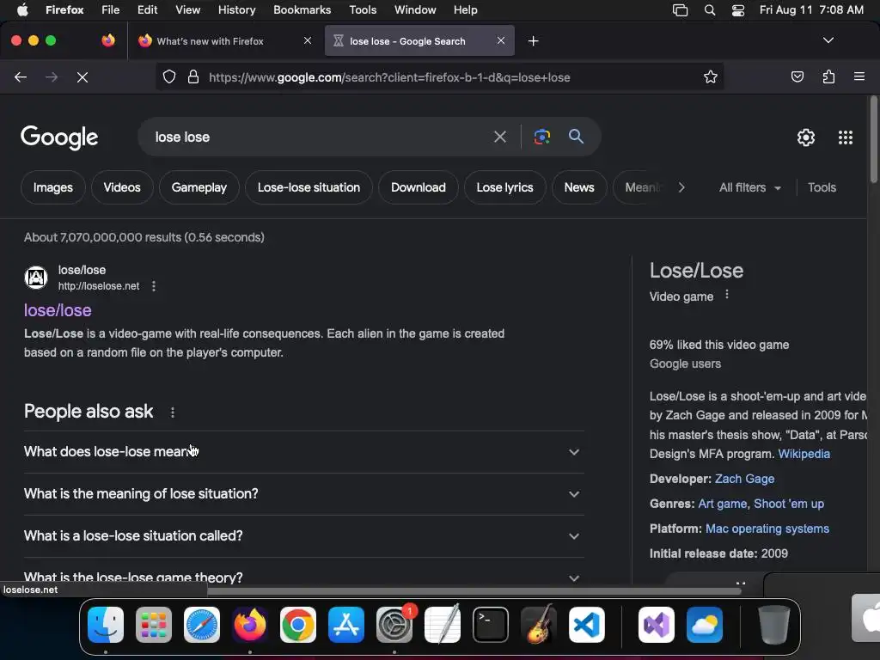Screen dimensions: 880x660
Task: Open the History menu
Action: click(x=236, y=9)
